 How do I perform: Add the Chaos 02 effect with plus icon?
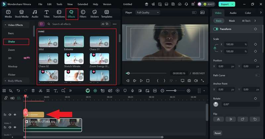tap(55, 61)
